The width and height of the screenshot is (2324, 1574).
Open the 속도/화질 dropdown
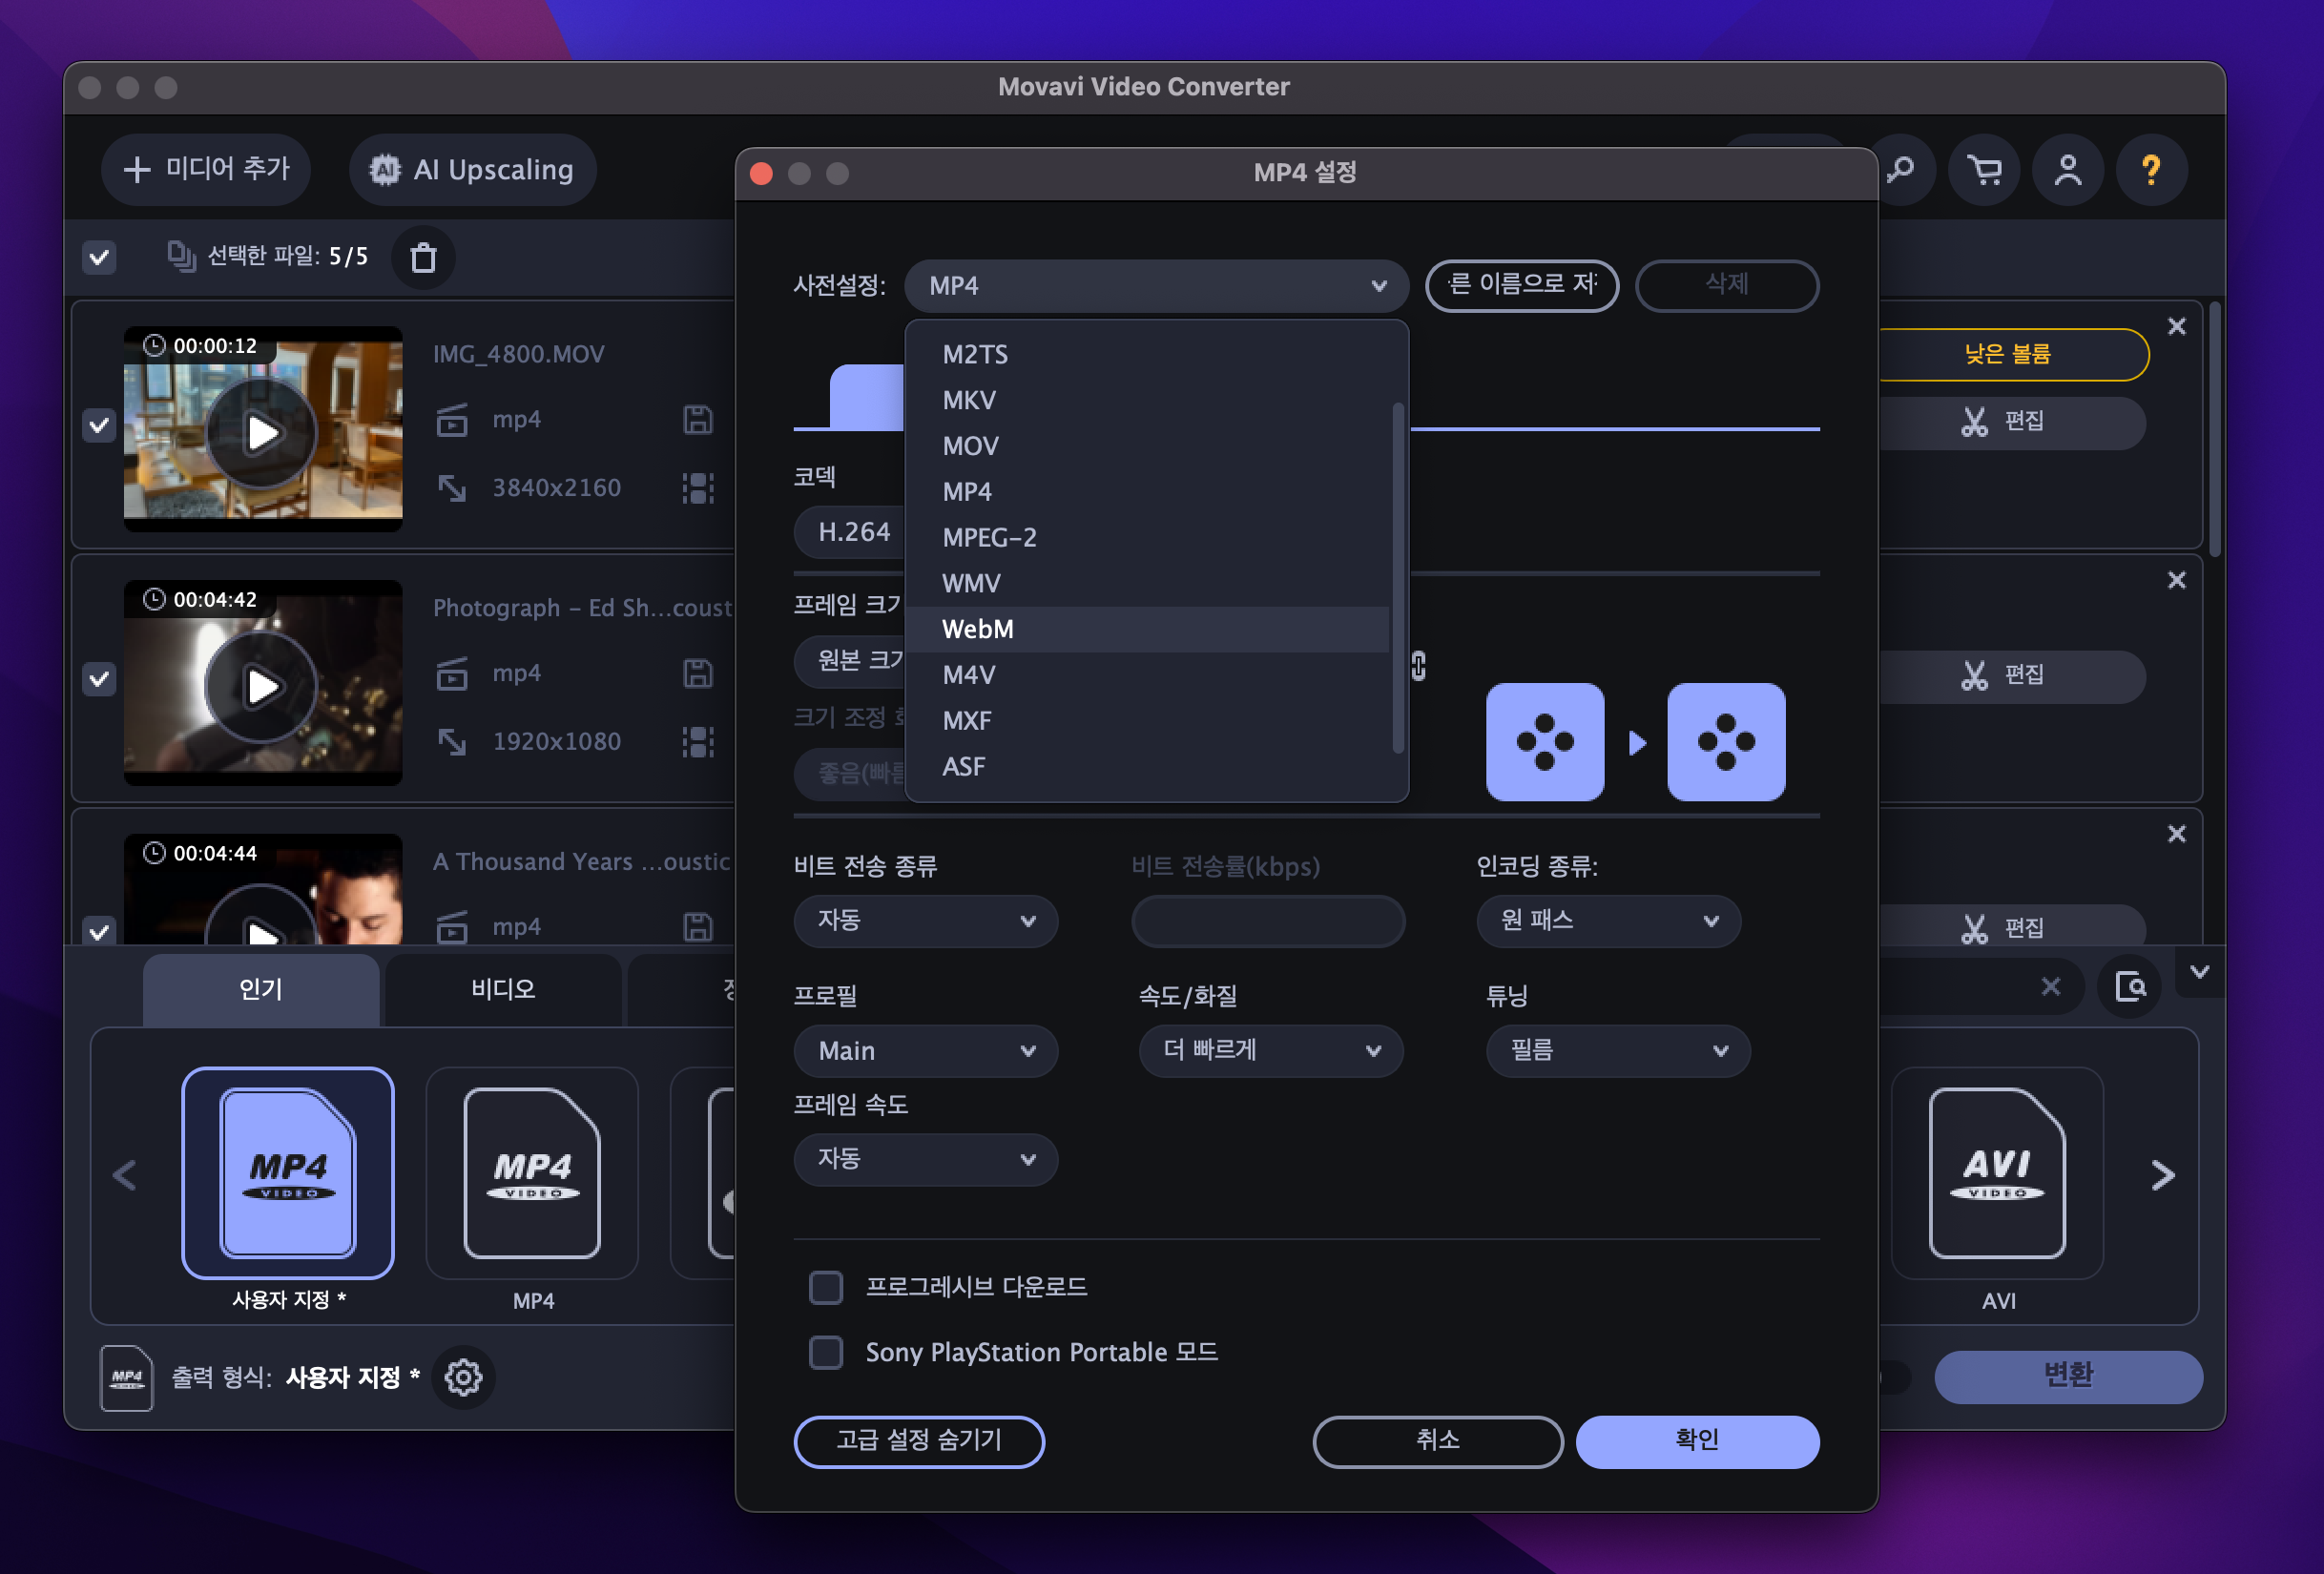click(1270, 1050)
